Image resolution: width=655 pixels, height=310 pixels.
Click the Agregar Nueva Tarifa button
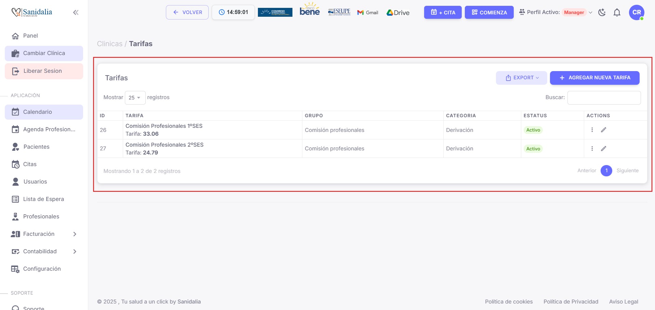tap(594, 78)
